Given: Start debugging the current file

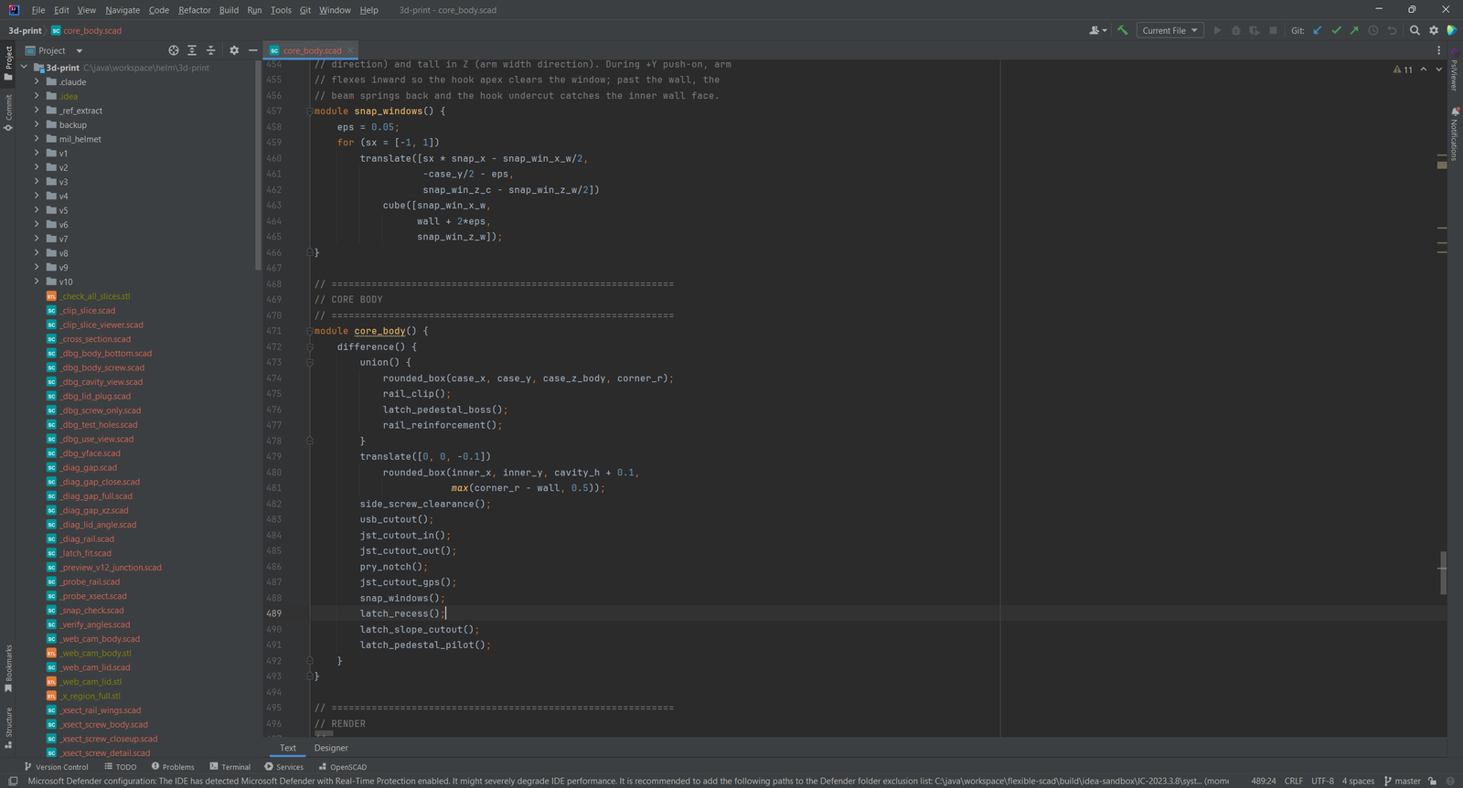Looking at the screenshot, I should click(1235, 30).
